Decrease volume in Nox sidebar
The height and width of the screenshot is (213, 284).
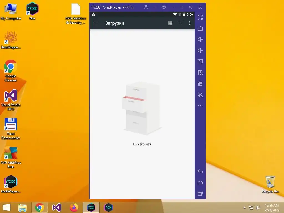200,50
